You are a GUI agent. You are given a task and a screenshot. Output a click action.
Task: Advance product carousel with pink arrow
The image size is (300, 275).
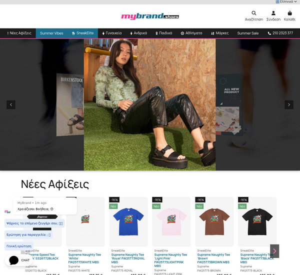pyautogui.click(x=274, y=251)
